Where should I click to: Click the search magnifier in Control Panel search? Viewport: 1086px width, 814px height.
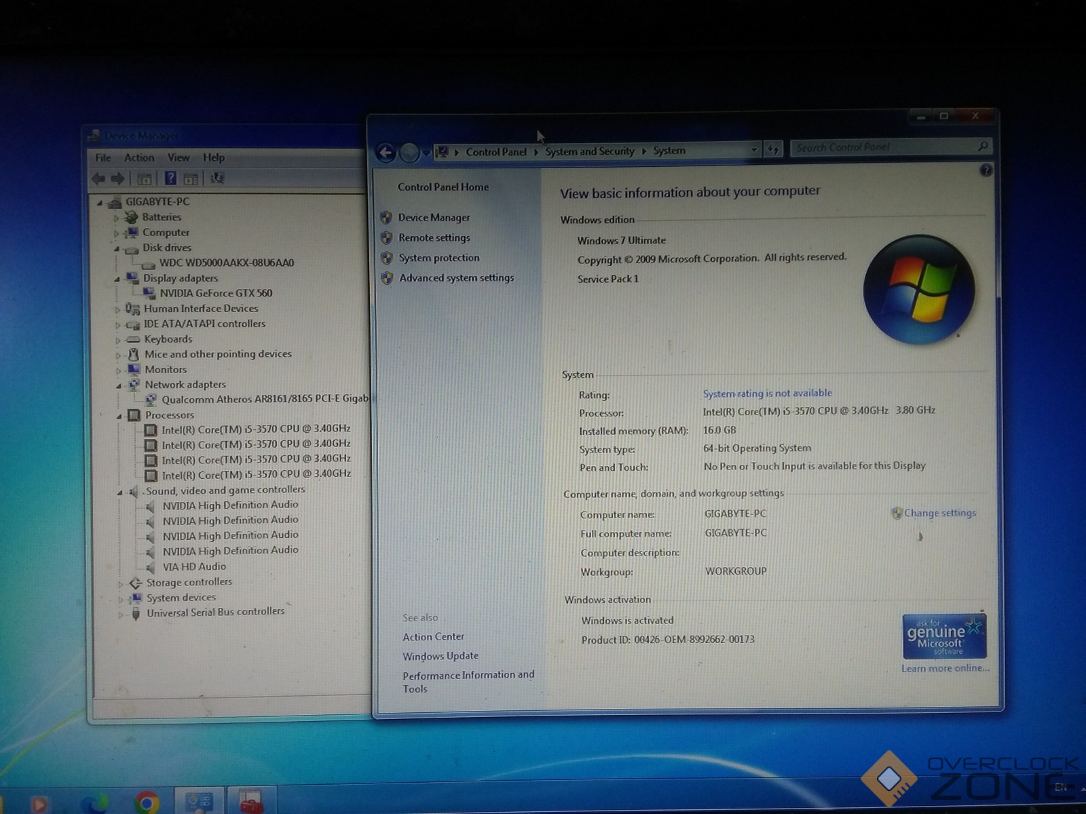982,146
